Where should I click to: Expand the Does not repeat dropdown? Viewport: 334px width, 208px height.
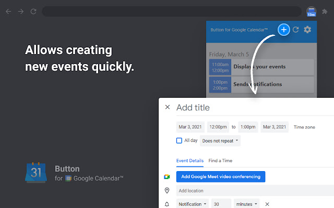point(220,140)
